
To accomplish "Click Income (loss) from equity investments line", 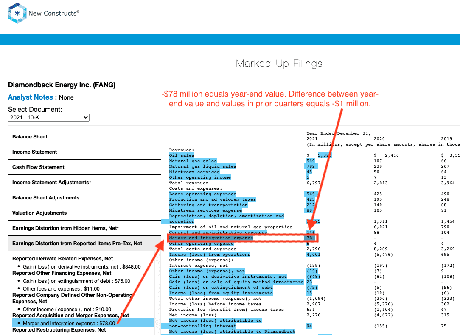I will pos(221,293).
